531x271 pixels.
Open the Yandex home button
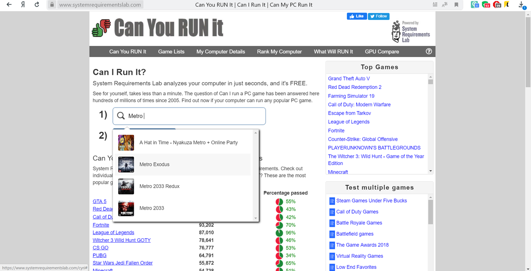pos(23,5)
